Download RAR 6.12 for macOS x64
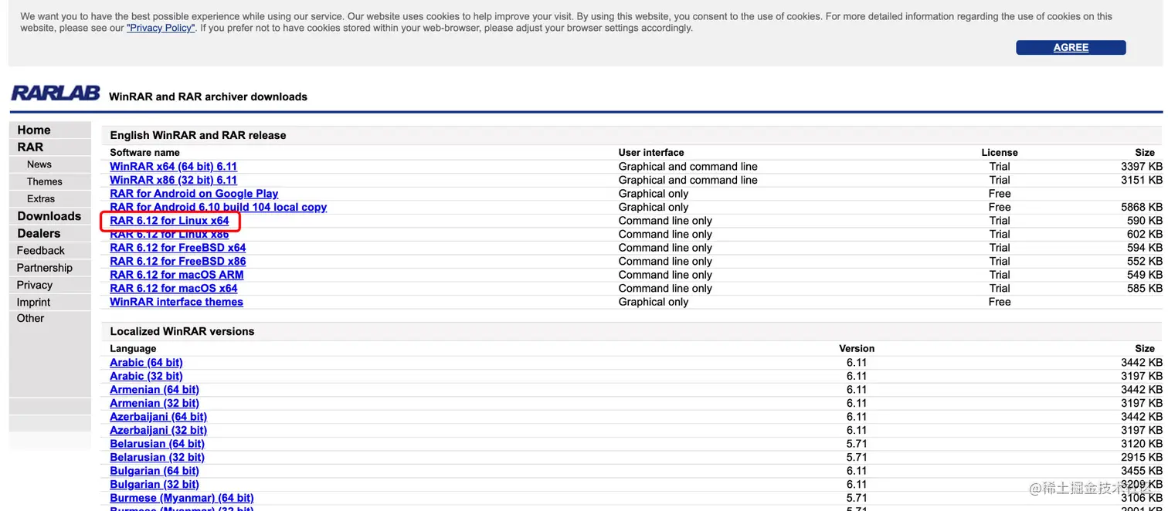The height and width of the screenshot is (511, 1168). point(174,288)
